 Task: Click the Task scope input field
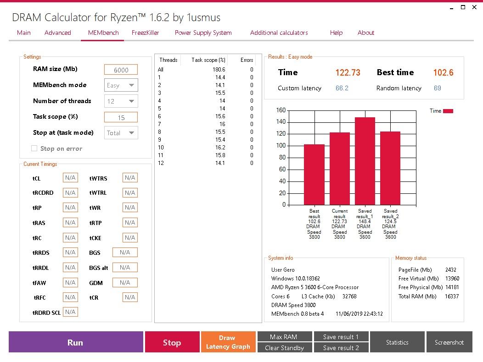(x=121, y=117)
